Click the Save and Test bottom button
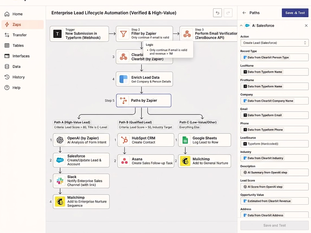 click(275, 225)
